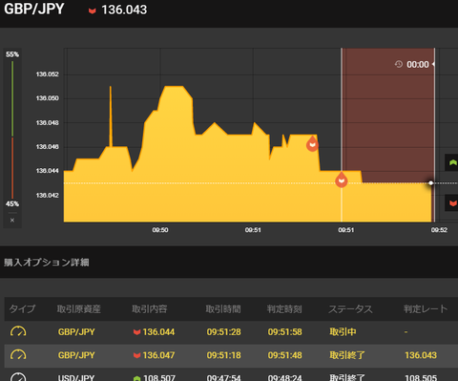The height and width of the screenshot is (381, 458).
Task: Click the 136.043 result rate cell
Action: click(421, 355)
